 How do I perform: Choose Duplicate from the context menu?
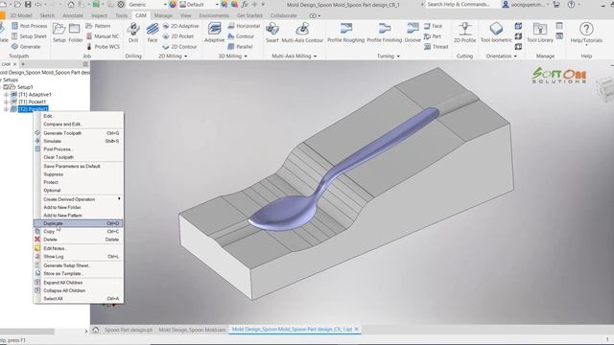click(79, 223)
